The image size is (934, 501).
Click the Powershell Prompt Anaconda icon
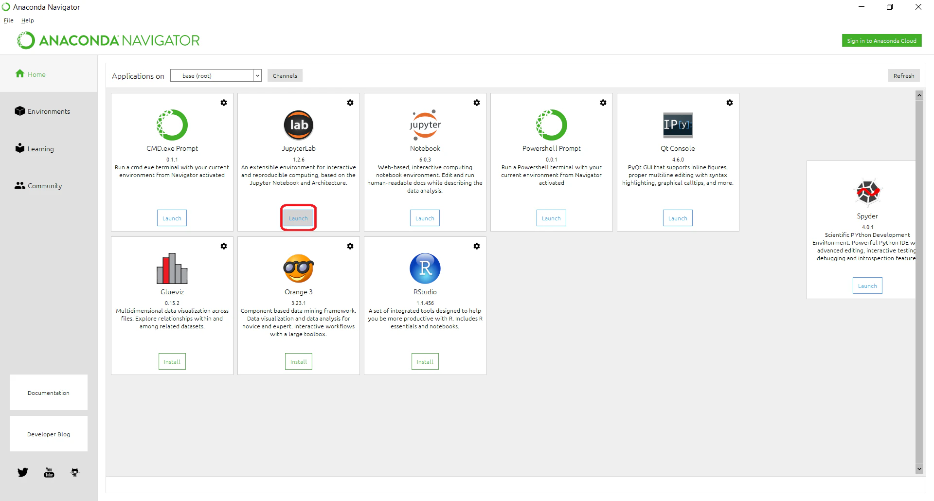coord(552,125)
